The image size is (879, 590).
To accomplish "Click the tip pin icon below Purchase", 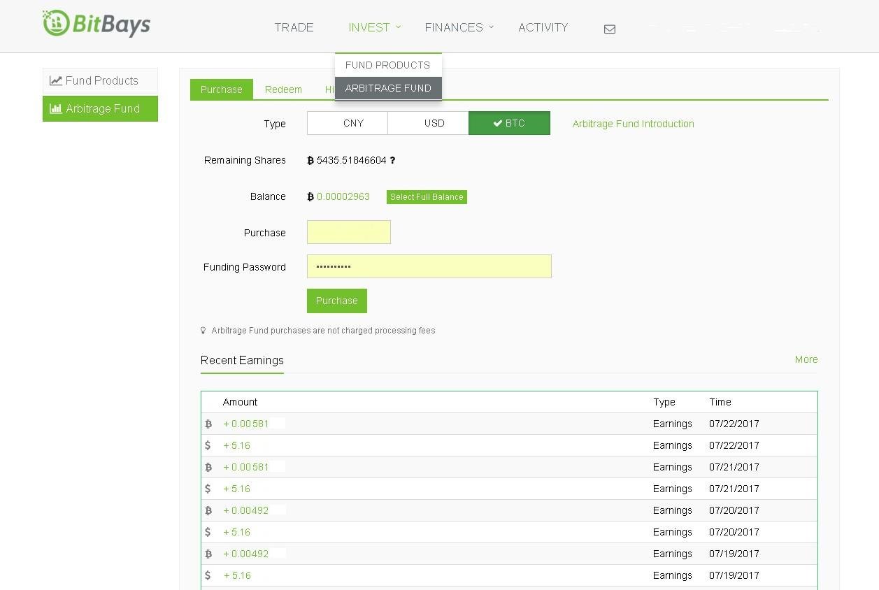I will click(203, 331).
